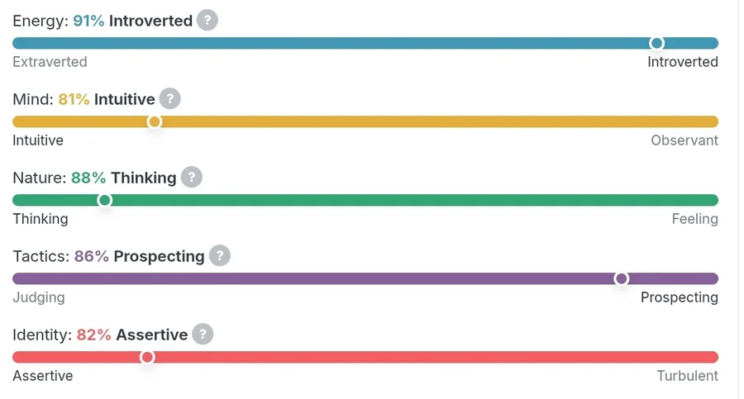The height and width of the screenshot is (399, 744).
Task: Click the Extraverted label under Energy bar
Action: tap(50, 62)
